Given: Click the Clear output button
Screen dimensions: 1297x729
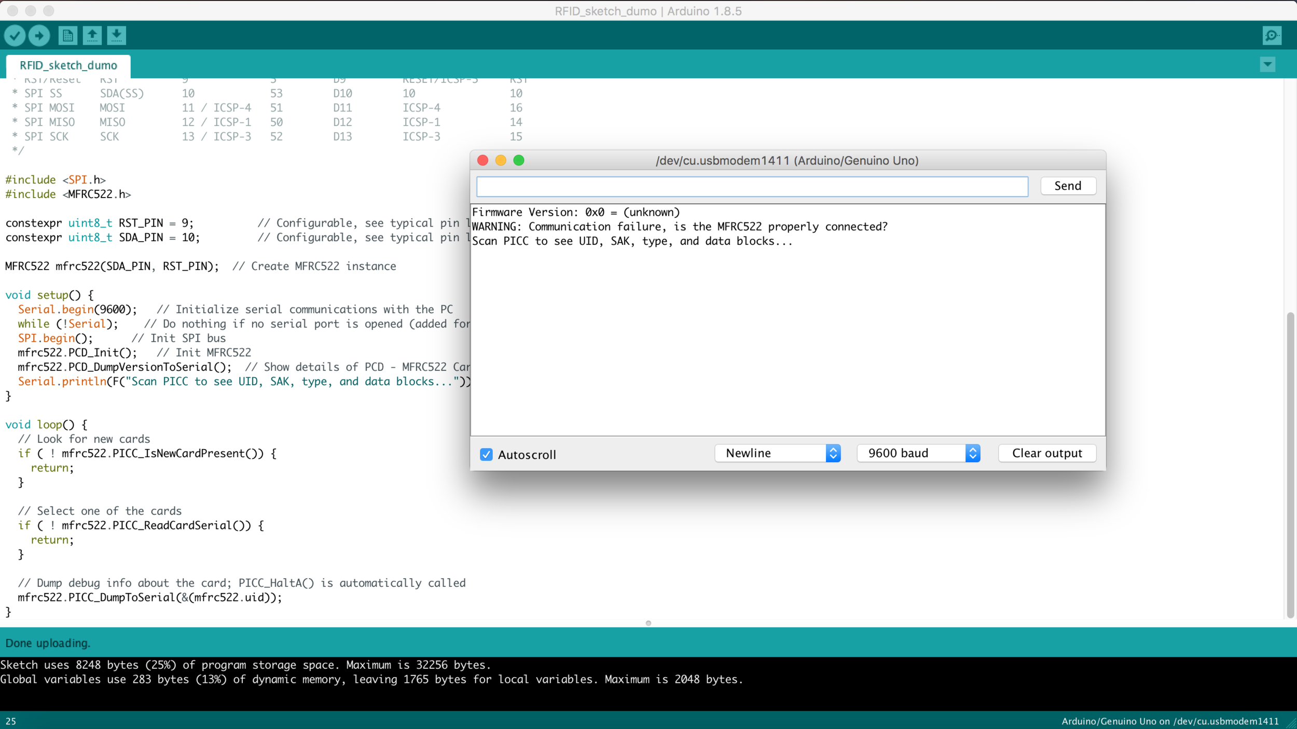Looking at the screenshot, I should [1047, 453].
